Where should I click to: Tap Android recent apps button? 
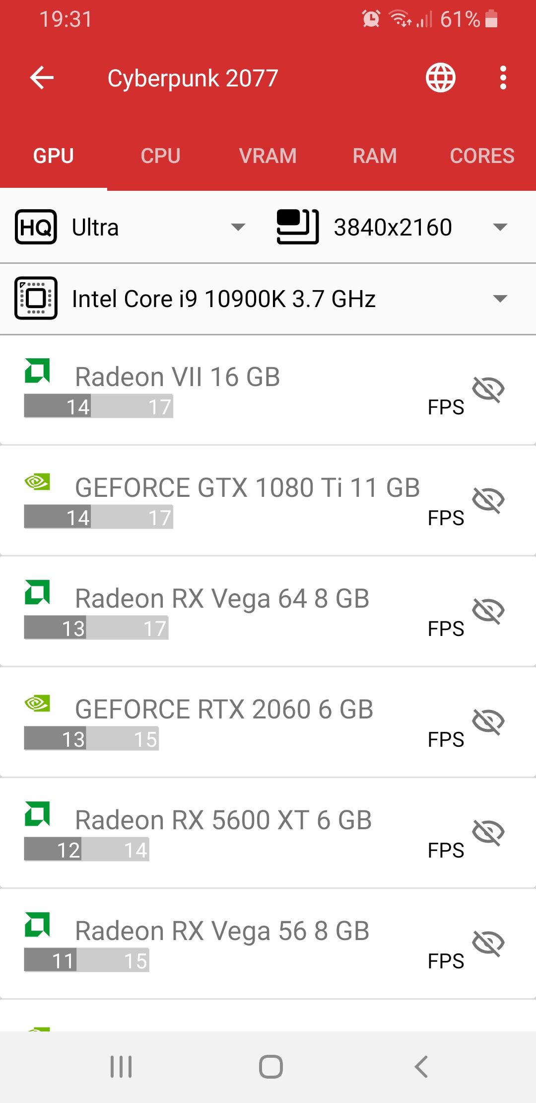pos(121,1067)
